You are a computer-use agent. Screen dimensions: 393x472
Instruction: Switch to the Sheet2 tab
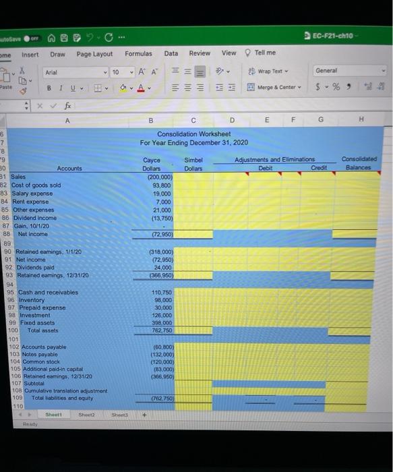(x=87, y=415)
